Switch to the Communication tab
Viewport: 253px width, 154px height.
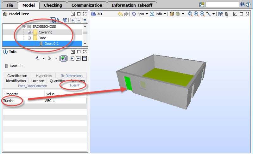(87, 5)
